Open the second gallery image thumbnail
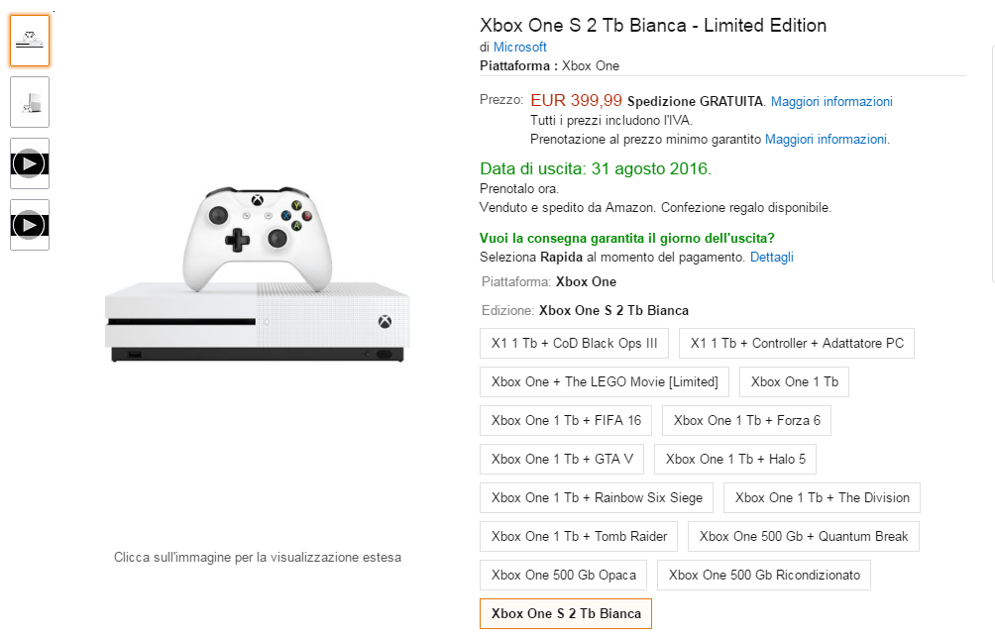 (29, 101)
